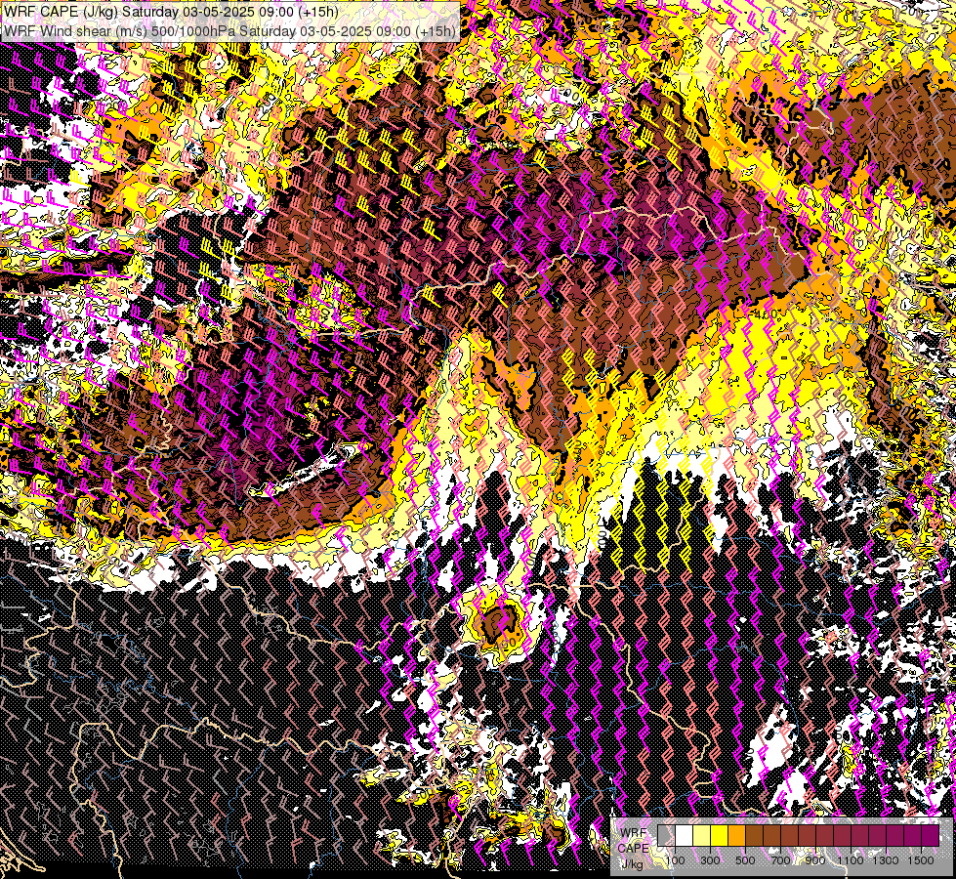Click the 100 legend value
The image size is (956, 879).
click(x=675, y=860)
